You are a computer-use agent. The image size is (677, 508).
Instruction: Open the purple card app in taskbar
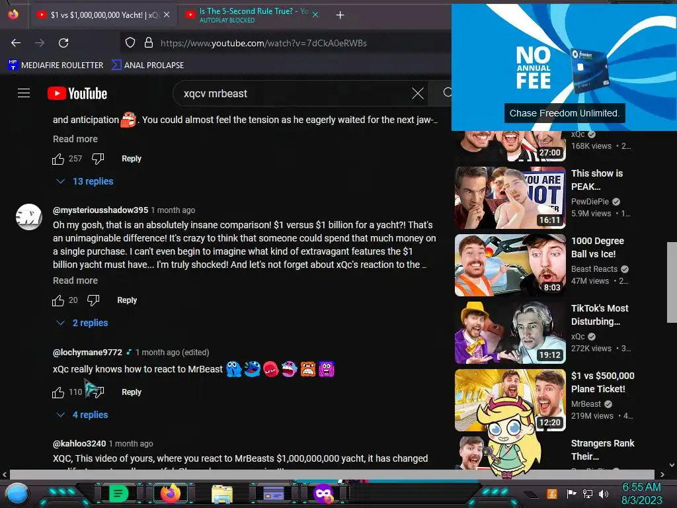click(274, 493)
